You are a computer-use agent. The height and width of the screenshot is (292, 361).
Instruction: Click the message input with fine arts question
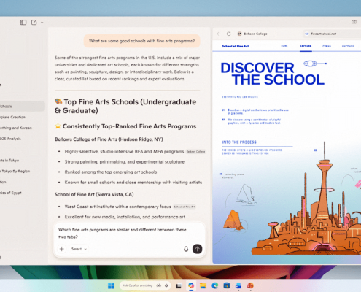[123, 233]
